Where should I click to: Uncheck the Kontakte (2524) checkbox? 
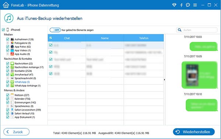[8, 71]
